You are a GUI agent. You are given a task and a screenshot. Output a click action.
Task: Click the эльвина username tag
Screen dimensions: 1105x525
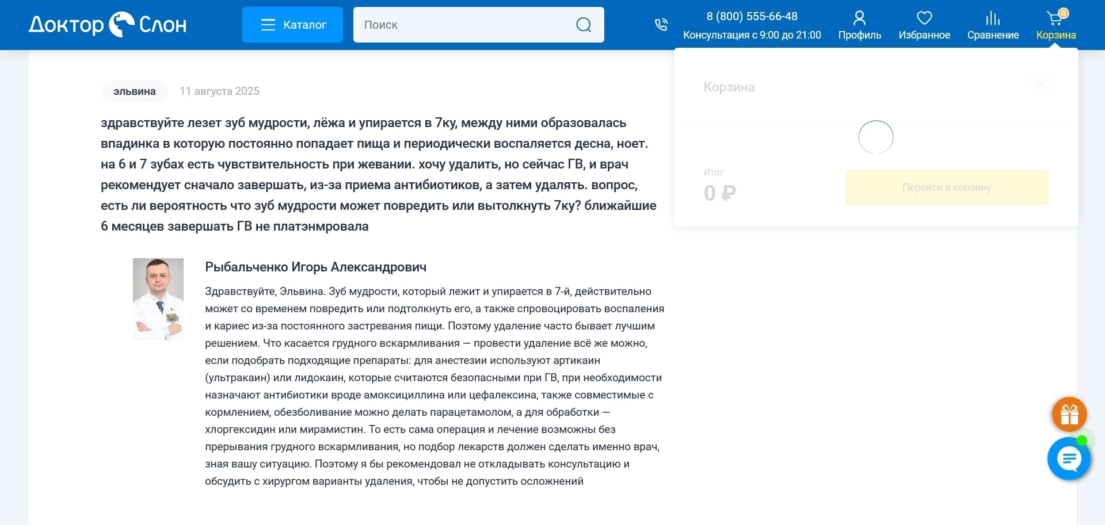tap(134, 91)
